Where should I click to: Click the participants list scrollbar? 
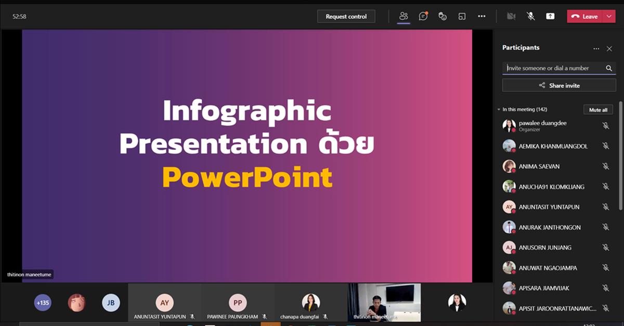[x=620, y=156]
